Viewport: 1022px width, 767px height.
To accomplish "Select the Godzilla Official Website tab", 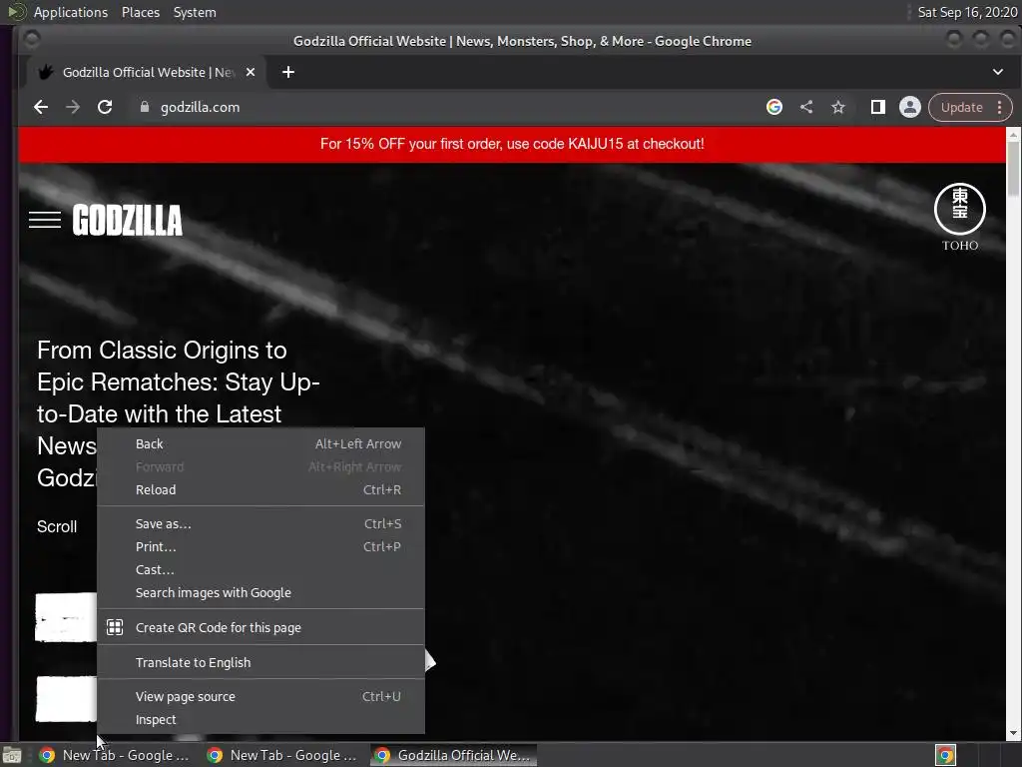I will coord(147,72).
